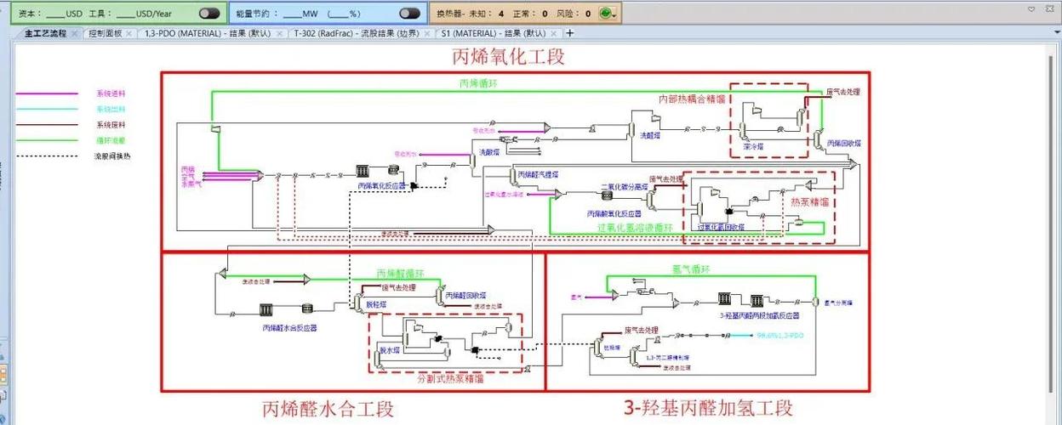Close the 主工艺流程 tab
The width and height of the screenshot is (1062, 425).
tap(76, 34)
